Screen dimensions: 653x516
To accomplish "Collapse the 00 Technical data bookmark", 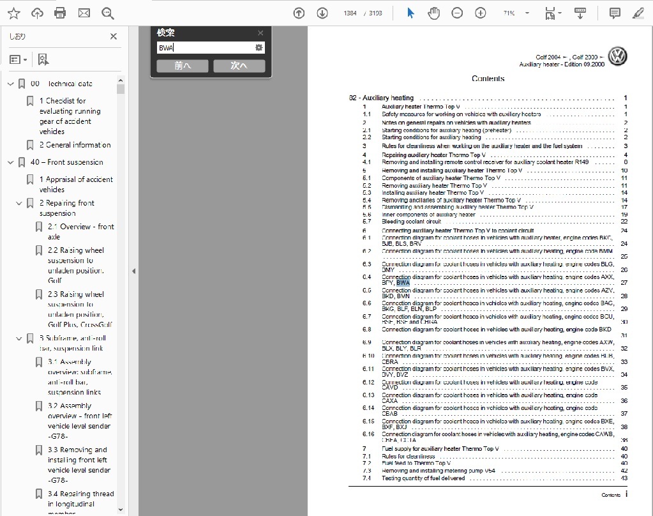I will (x=11, y=84).
